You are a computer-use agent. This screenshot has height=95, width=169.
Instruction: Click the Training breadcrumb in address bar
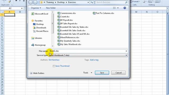[50, 2]
